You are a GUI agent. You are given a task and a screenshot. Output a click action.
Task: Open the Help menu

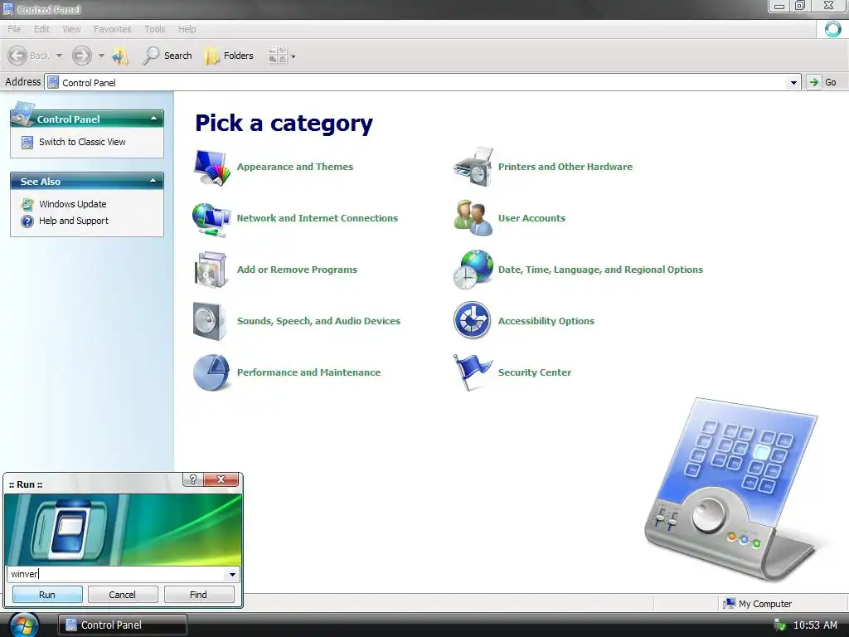[x=187, y=29]
